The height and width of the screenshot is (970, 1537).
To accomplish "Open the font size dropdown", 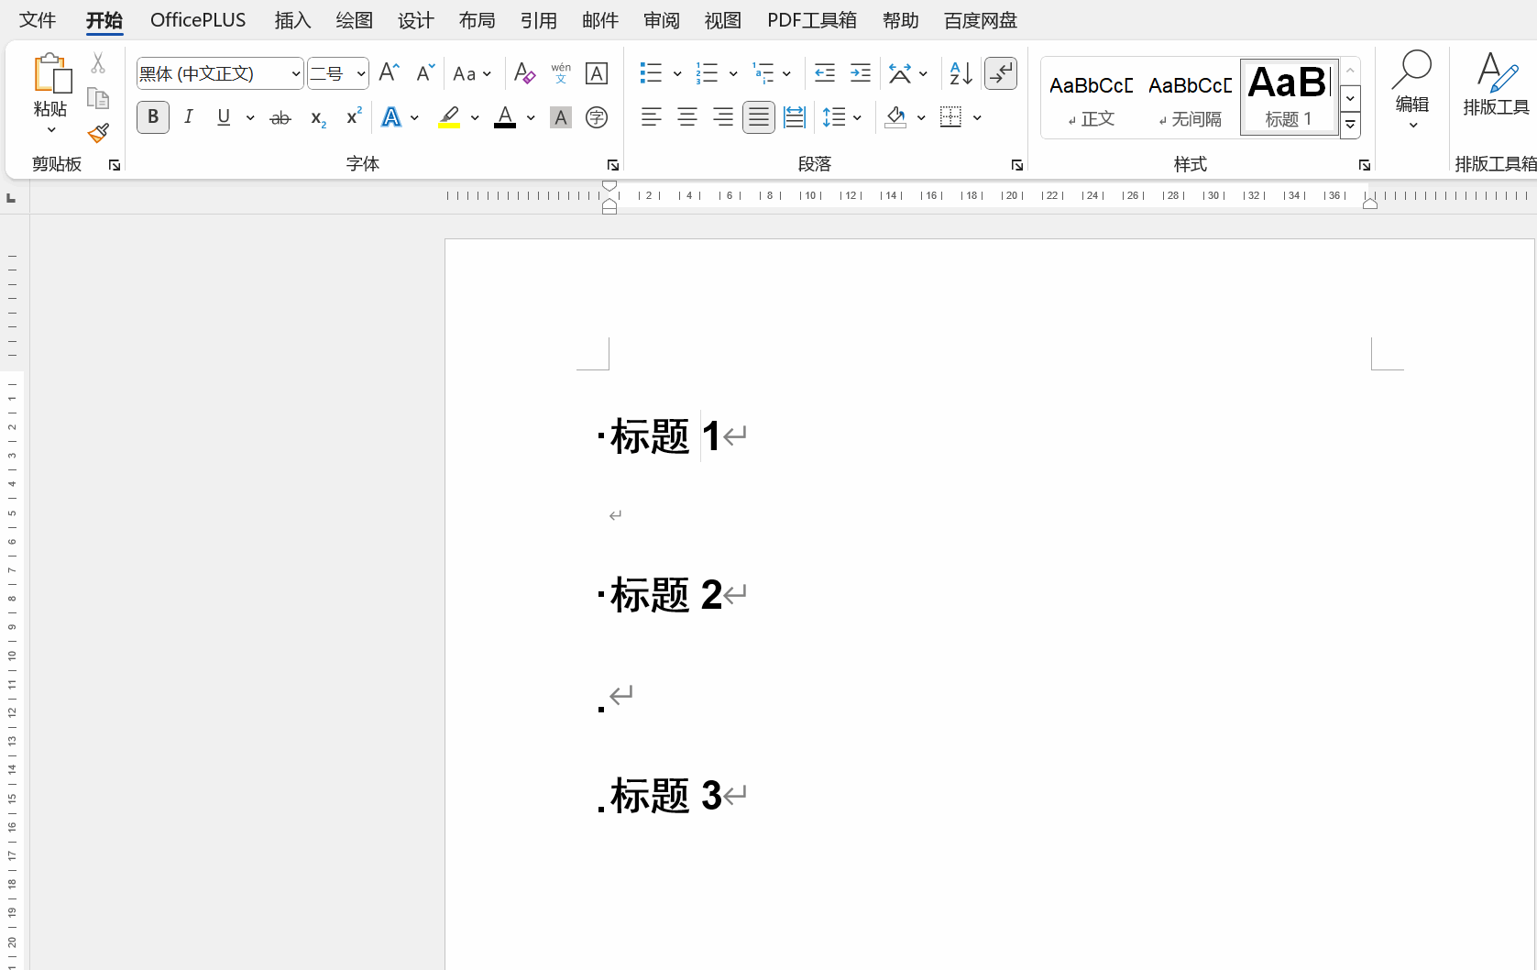I will tap(361, 73).
